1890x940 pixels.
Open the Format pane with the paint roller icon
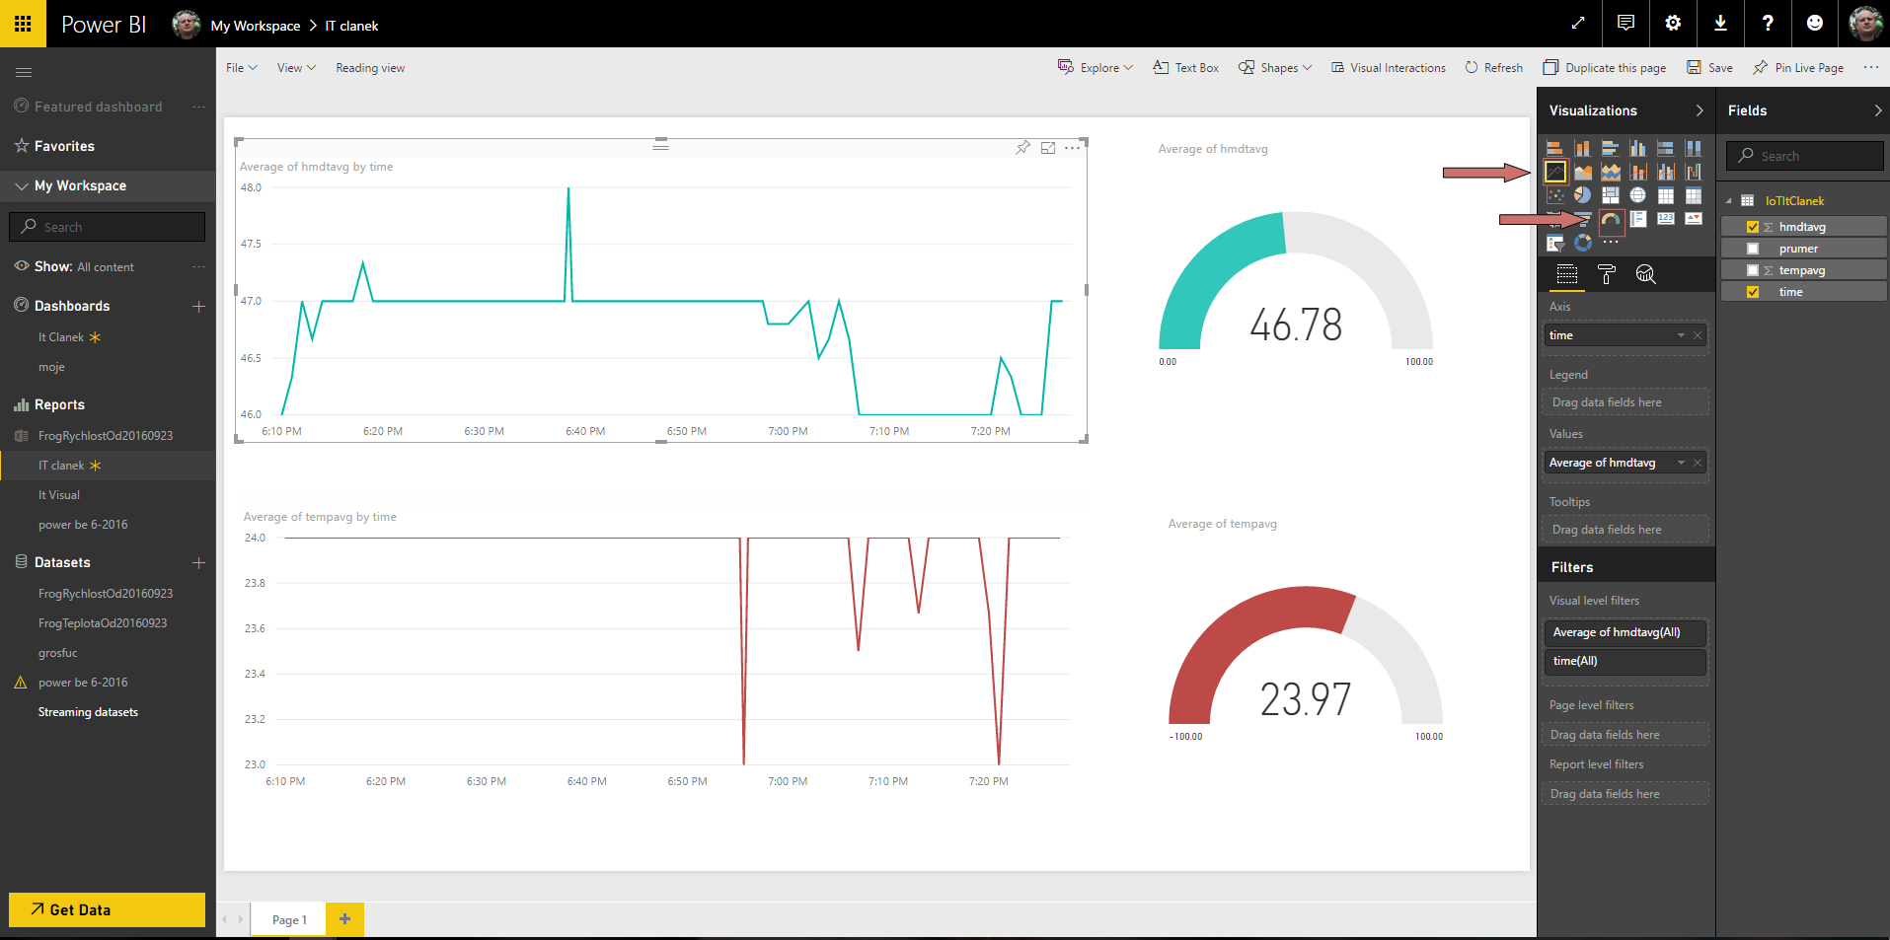pyautogui.click(x=1606, y=274)
